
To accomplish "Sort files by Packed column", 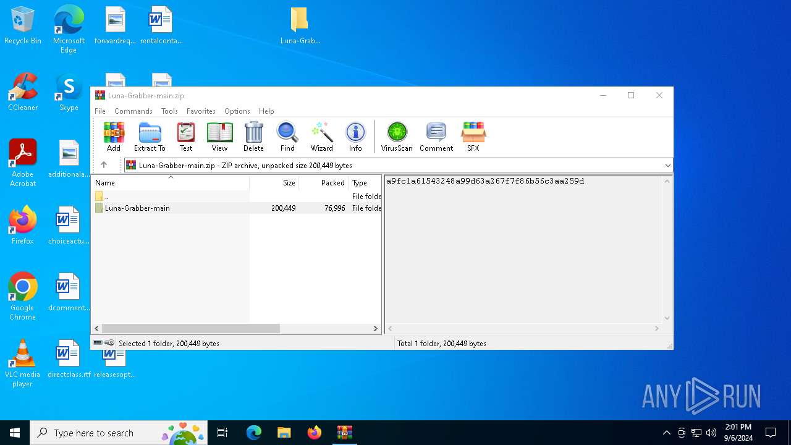I will click(x=324, y=183).
